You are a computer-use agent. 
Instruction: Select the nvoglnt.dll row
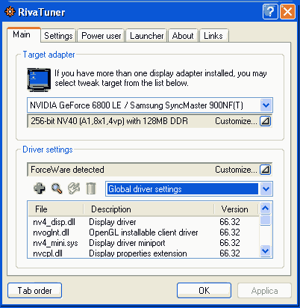pos(143,232)
